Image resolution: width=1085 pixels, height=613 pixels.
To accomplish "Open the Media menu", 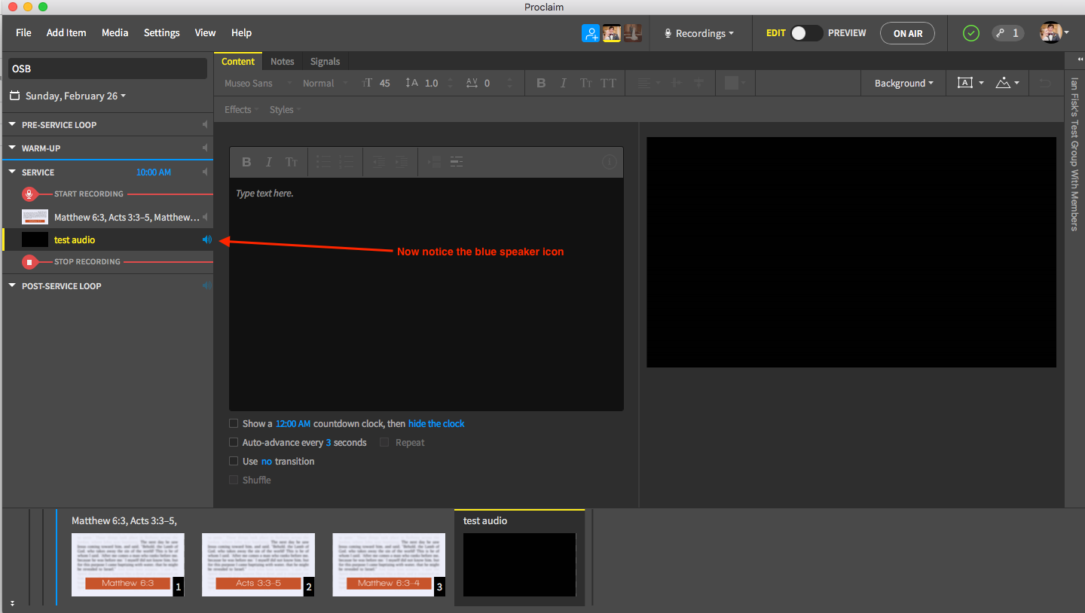I will pos(115,33).
